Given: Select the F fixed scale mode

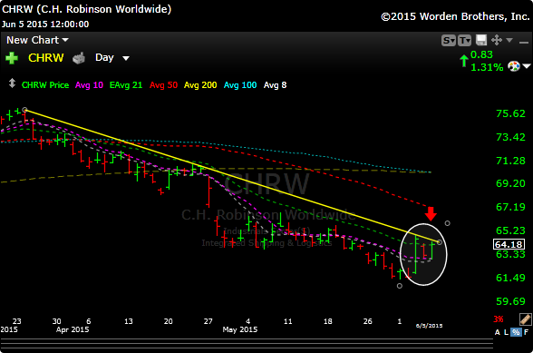Looking at the screenshot, I should [526, 332].
